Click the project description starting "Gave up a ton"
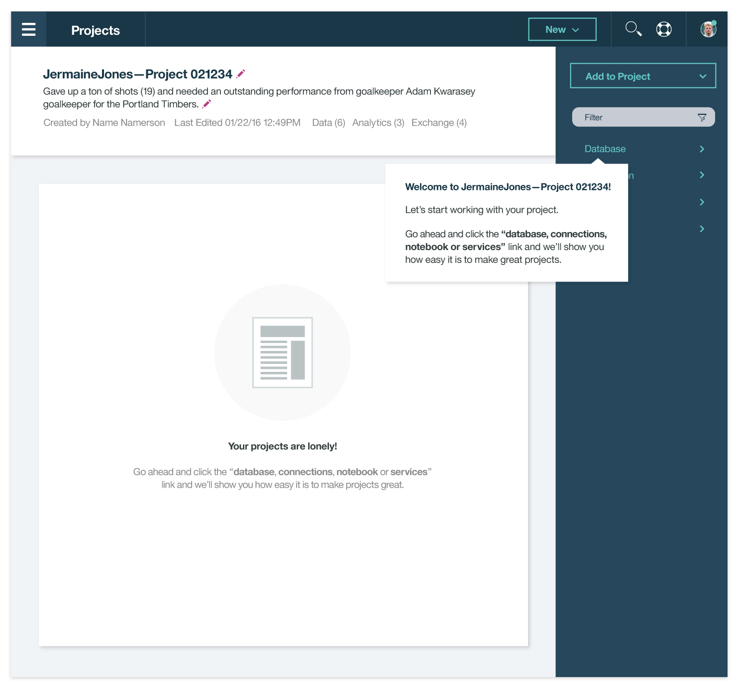The height and width of the screenshot is (689, 736). pyautogui.click(x=259, y=97)
